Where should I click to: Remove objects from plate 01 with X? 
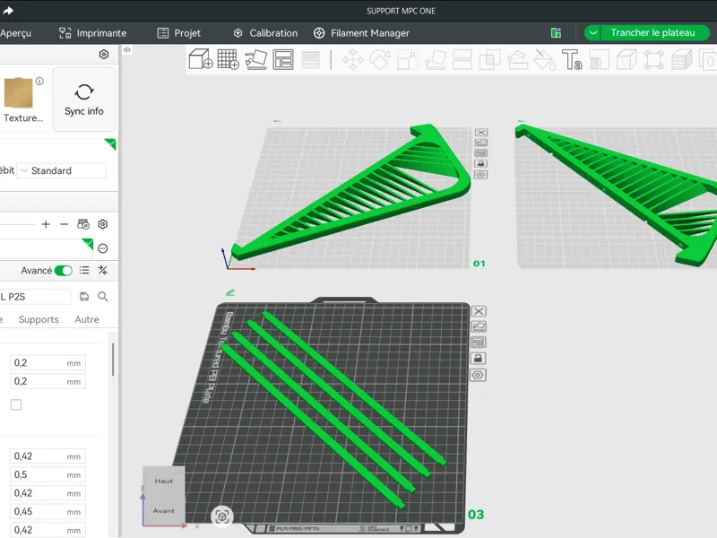coord(480,132)
